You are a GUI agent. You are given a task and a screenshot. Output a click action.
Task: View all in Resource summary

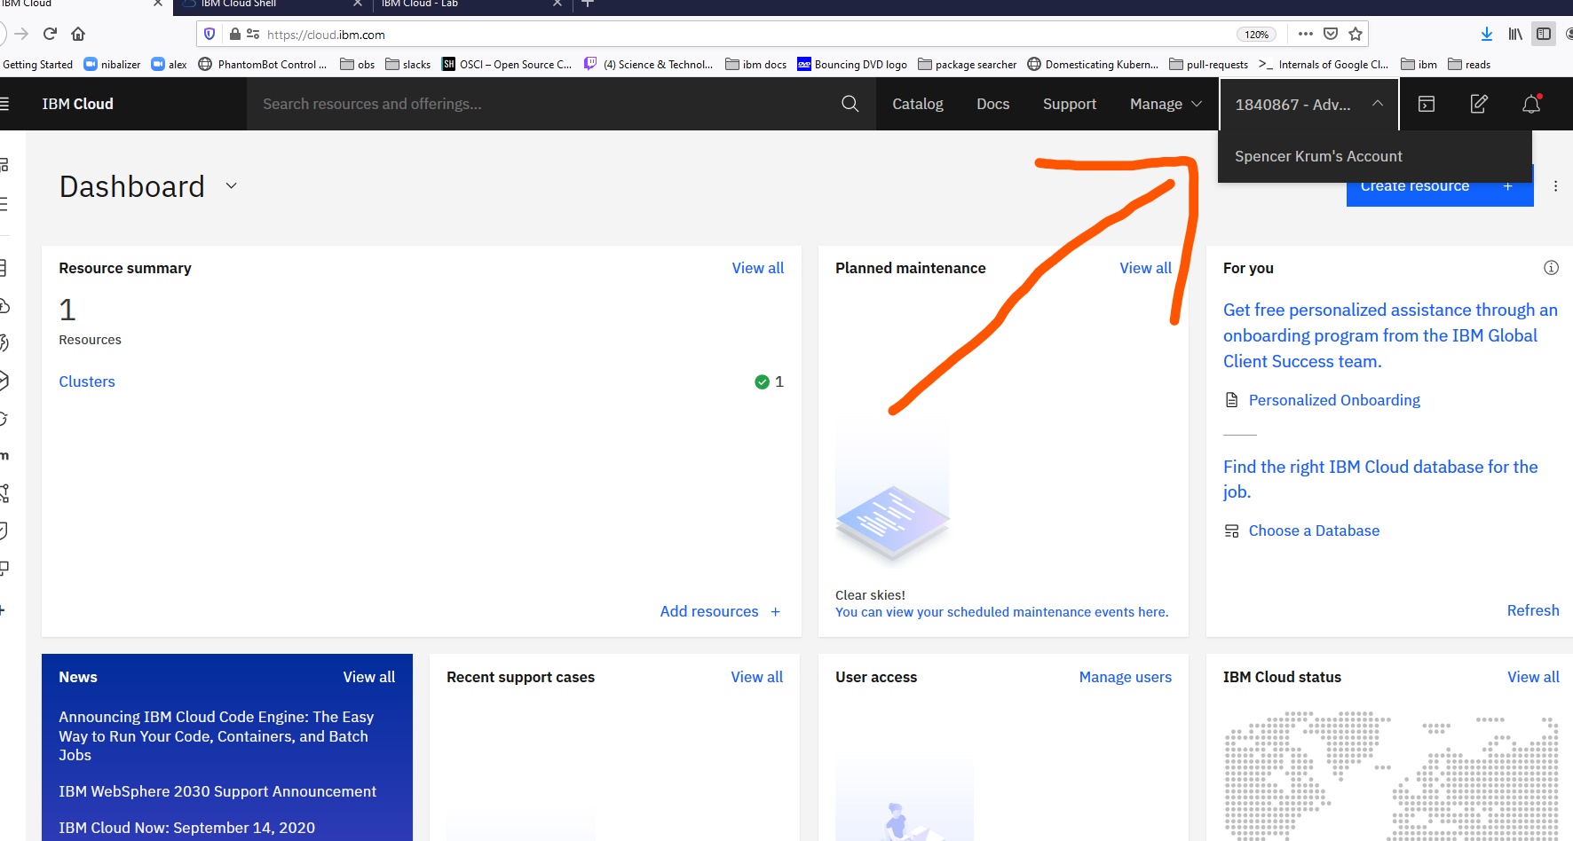[757, 268]
